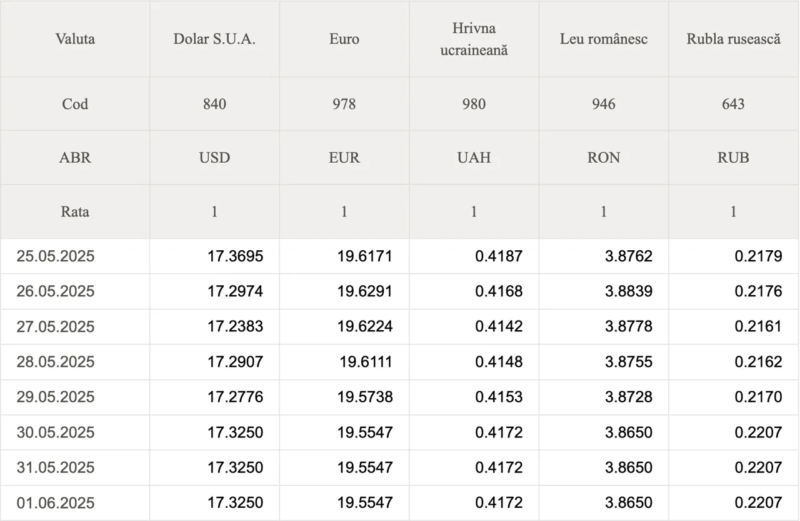Viewport: 800px width, 521px height.
Task: Select Euro rate 19.5738
Action: coord(365,397)
